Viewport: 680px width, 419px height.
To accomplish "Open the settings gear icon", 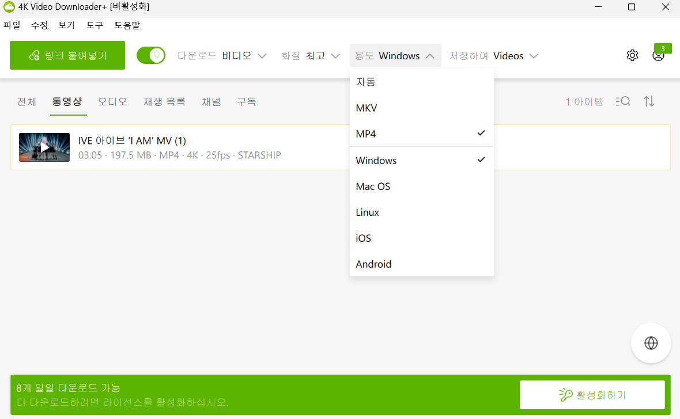I will tap(632, 55).
